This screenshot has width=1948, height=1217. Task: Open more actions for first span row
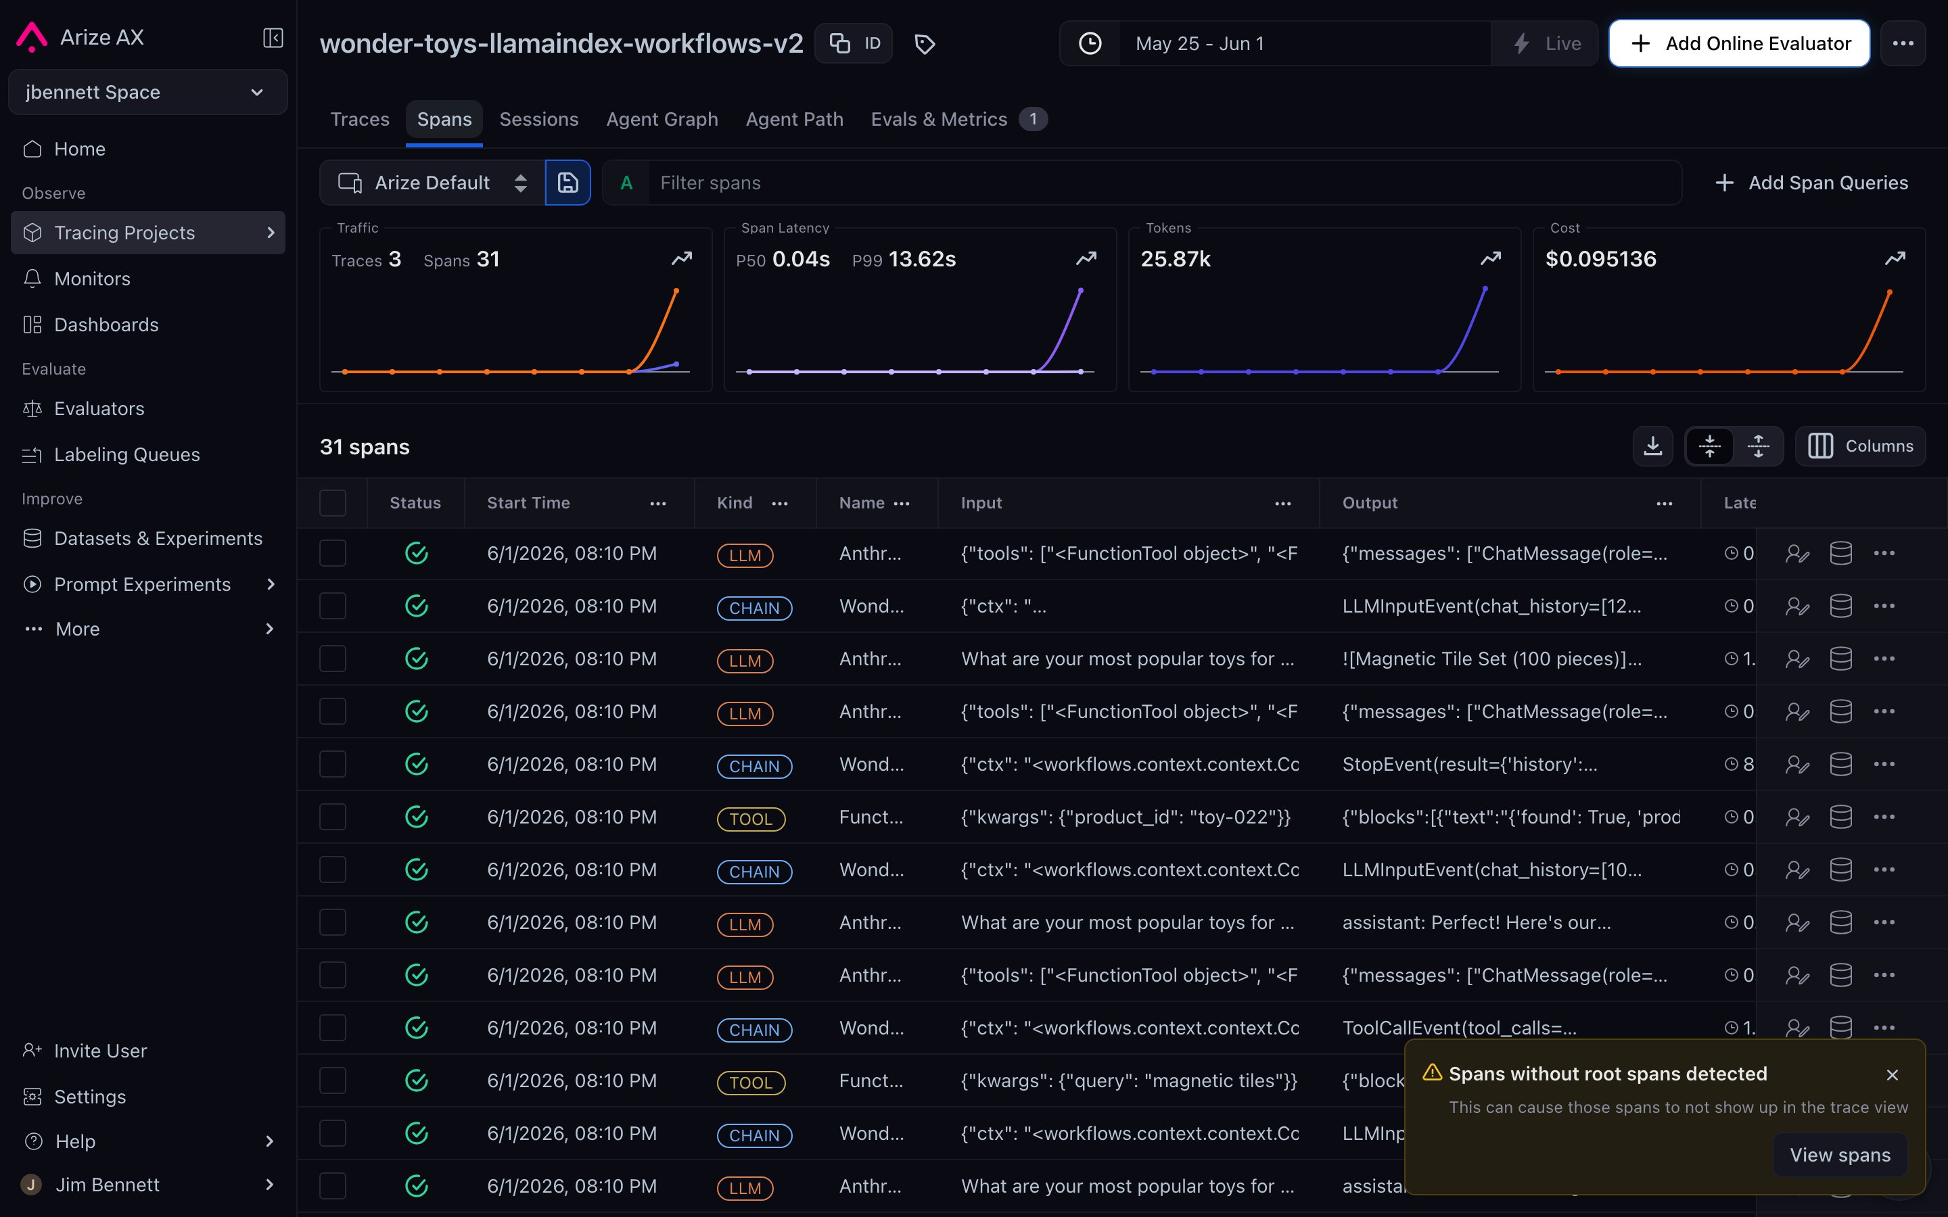(x=1884, y=554)
